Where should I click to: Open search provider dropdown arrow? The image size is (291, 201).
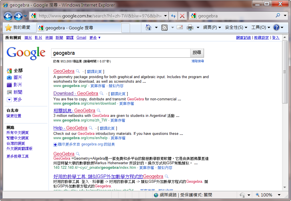click(x=285, y=16)
